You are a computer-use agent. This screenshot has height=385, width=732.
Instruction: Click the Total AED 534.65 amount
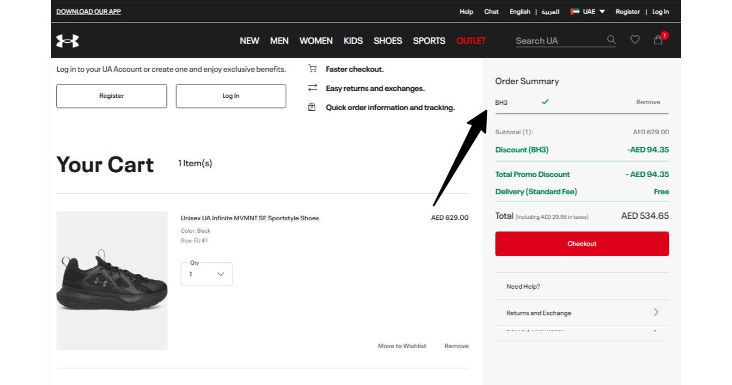click(x=645, y=216)
